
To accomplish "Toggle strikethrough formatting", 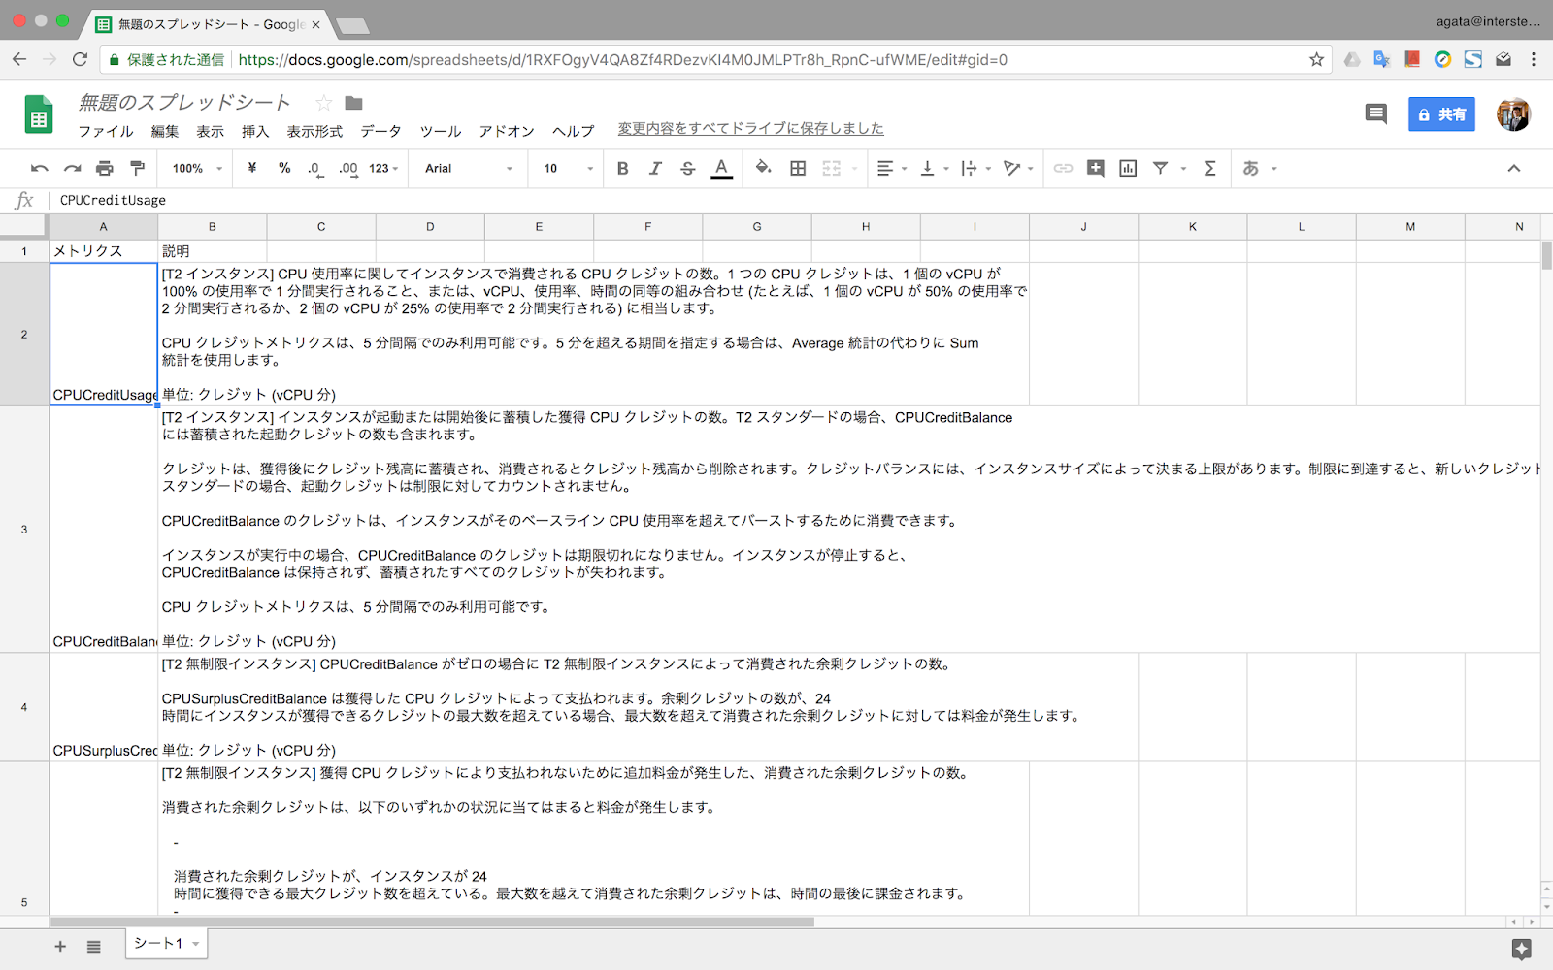I will pyautogui.click(x=688, y=169).
